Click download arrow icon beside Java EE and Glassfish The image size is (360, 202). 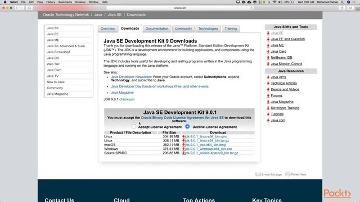pos(268,39)
